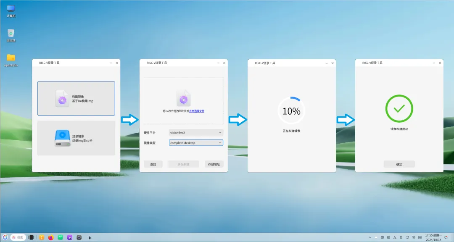The height and width of the screenshot is (242, 454).
Task: Expand the 硬件平台 visionfive2 dropdown
Action: tap(195, 132)
